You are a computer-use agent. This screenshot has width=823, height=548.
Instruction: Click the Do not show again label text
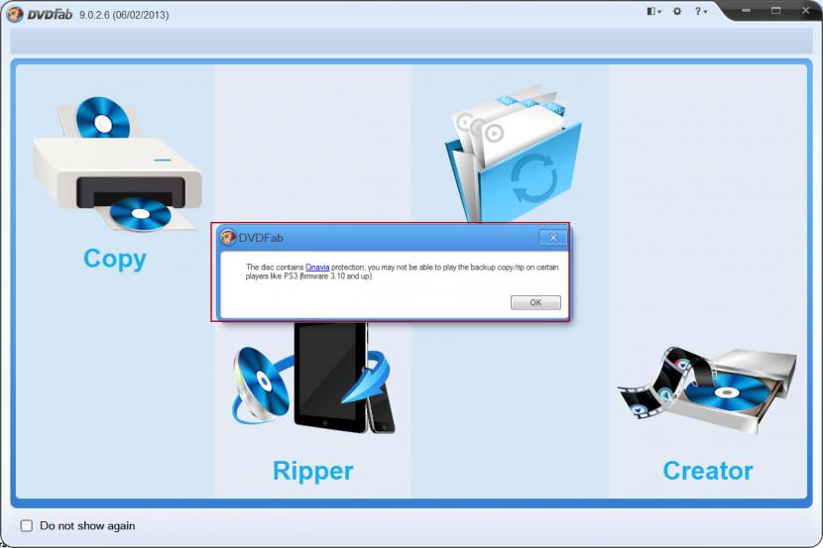(87, 525)
